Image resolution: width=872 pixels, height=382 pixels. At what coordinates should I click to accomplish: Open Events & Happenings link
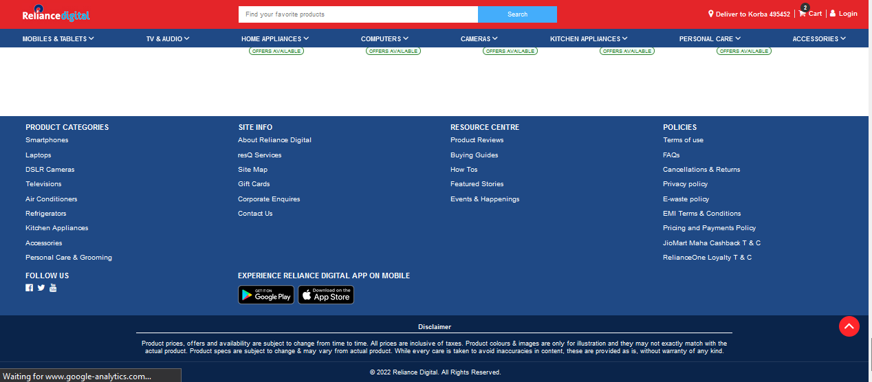point(485,199)
